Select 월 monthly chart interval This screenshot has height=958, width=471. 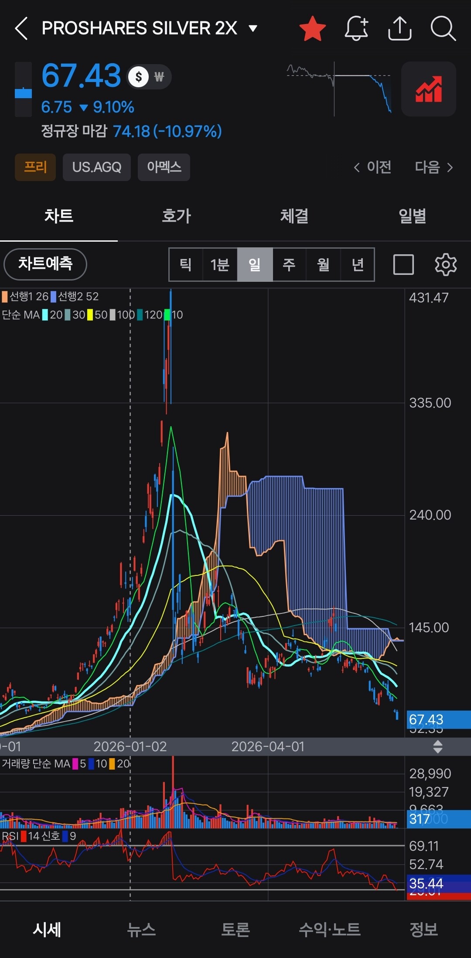(323, 265)
